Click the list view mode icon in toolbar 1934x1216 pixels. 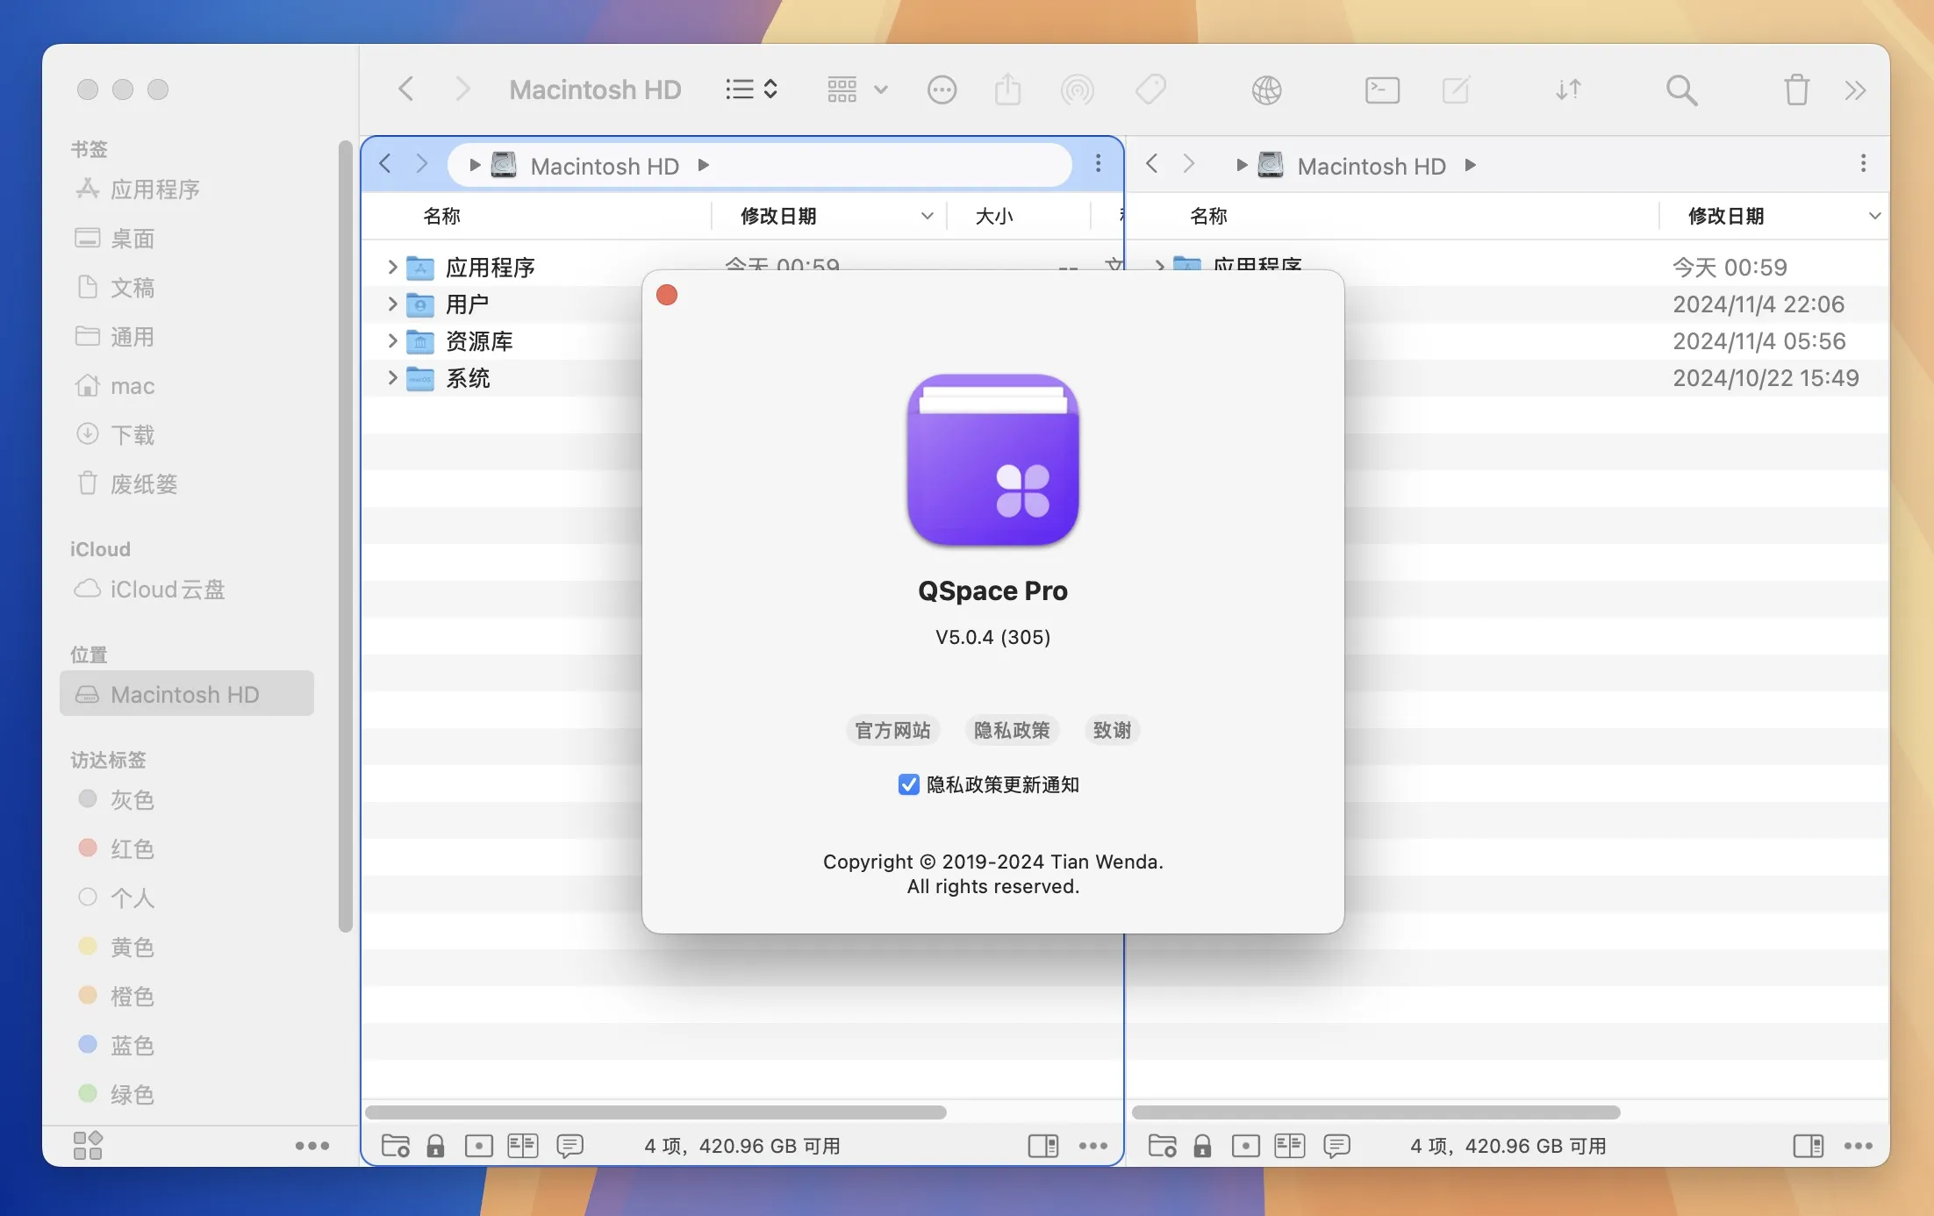coord(751,89)
